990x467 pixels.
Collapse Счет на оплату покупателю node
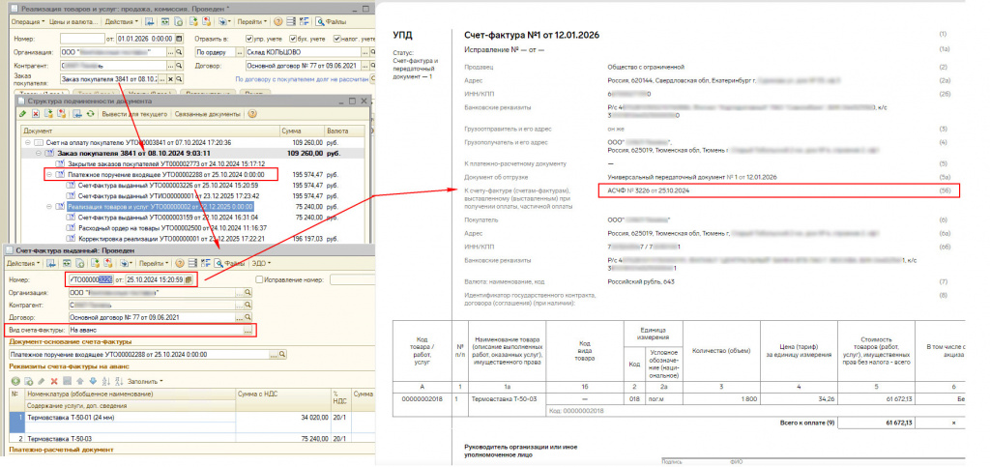click(27, 143)
